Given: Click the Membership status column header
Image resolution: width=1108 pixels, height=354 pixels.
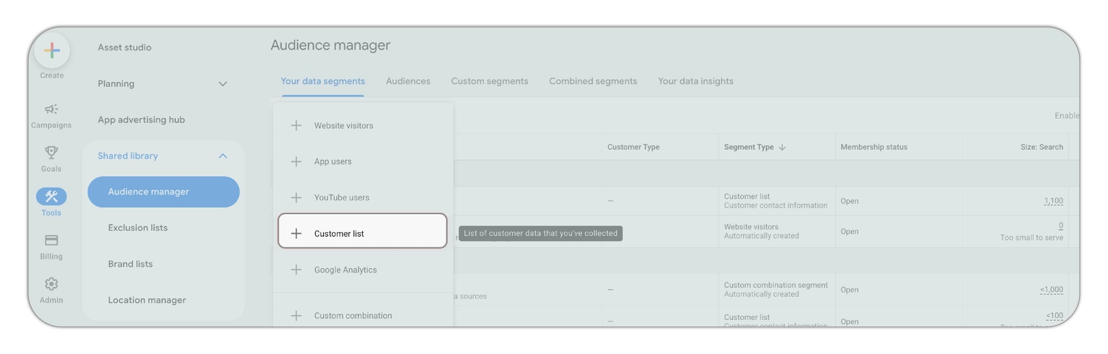Looking at the screenshot, I should click(x=874, y=147).
